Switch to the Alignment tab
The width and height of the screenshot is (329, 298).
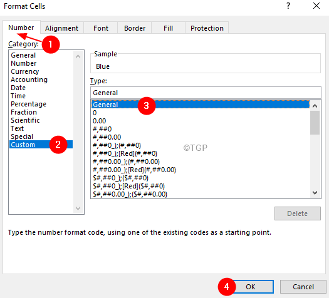point(61,28)
